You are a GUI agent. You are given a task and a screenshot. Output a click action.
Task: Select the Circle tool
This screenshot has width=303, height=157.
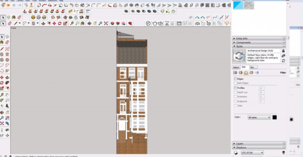click(x=2, y=60)
